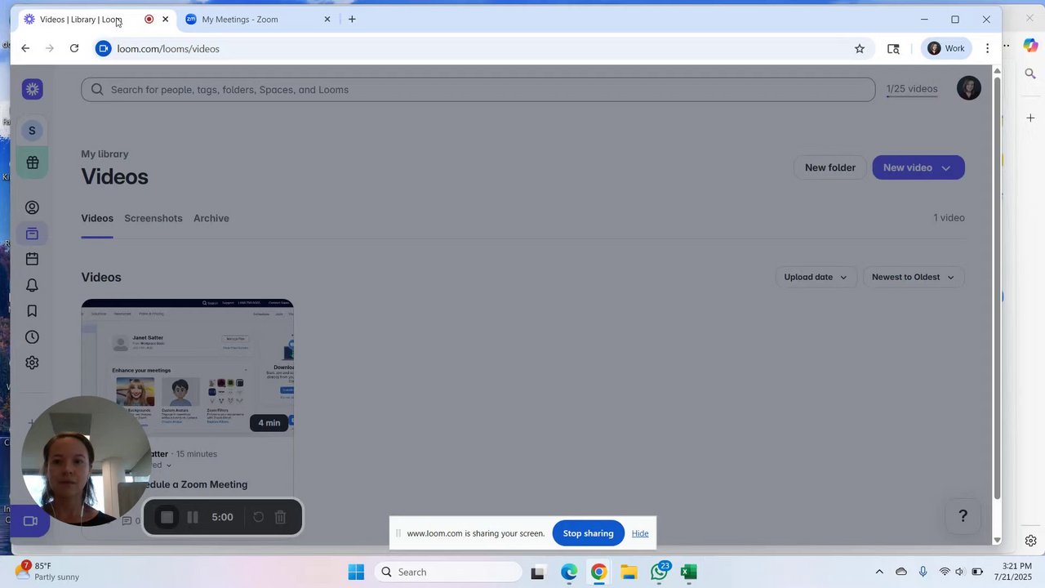Open the user avatar menu
Image resolution: width=1045 pixels, height=588 pixels.
point(968,88)
